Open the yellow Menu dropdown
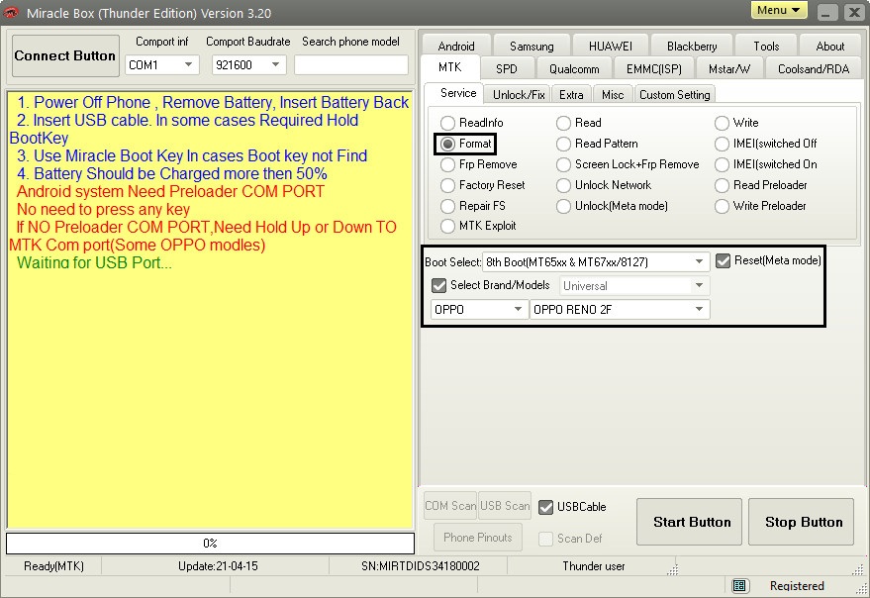 779,10
